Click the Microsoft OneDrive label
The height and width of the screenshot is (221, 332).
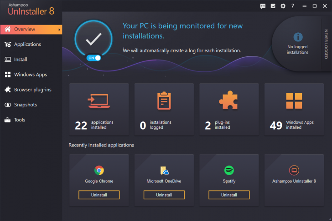click(164, 181)
